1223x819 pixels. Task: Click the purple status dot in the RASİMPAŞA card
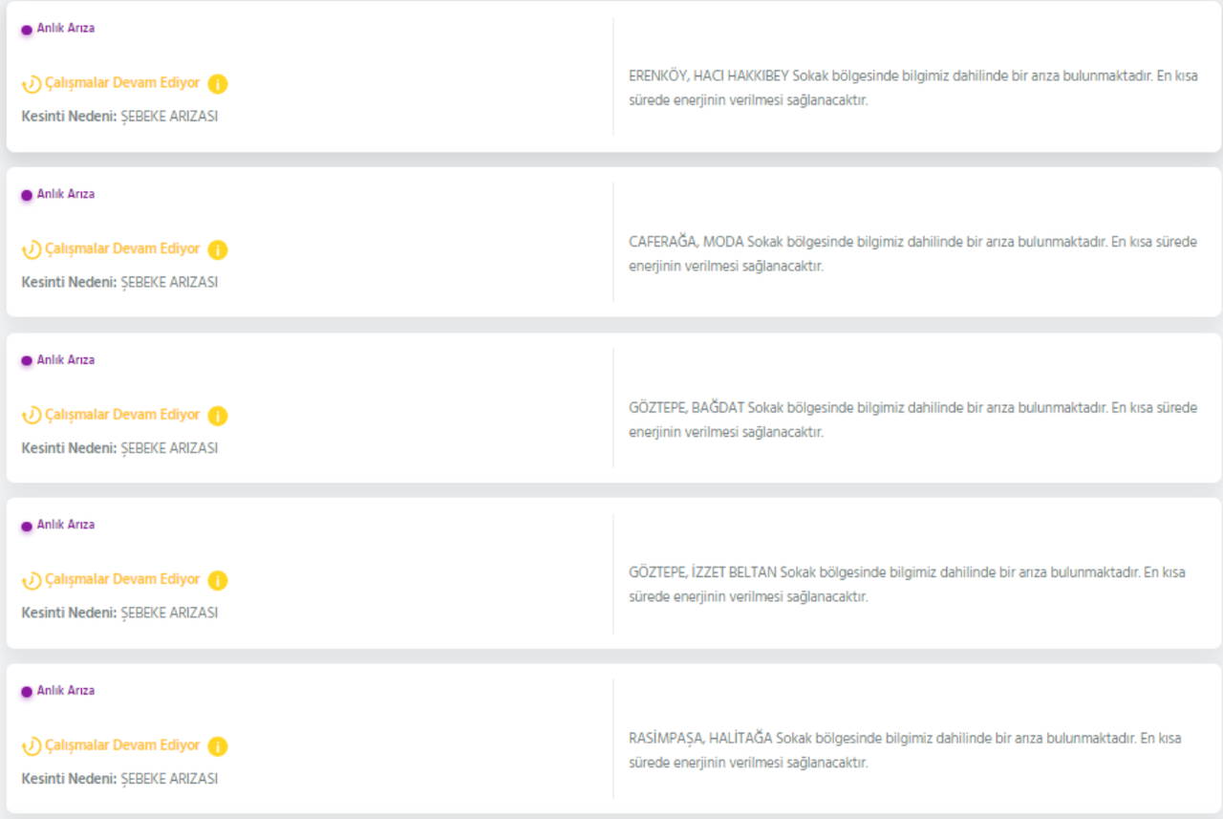point(27,692)
